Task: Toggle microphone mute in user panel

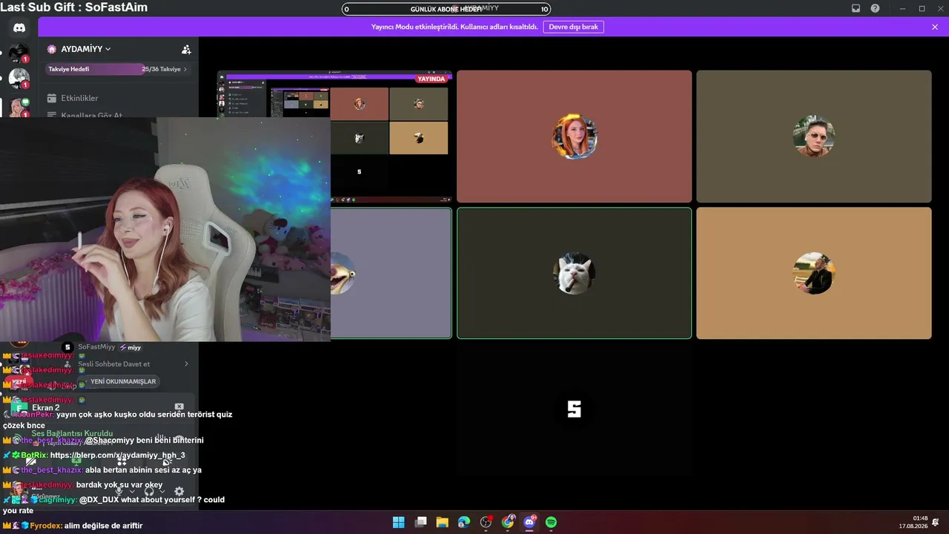Action: pyautogui.click(x=119, y=491)
